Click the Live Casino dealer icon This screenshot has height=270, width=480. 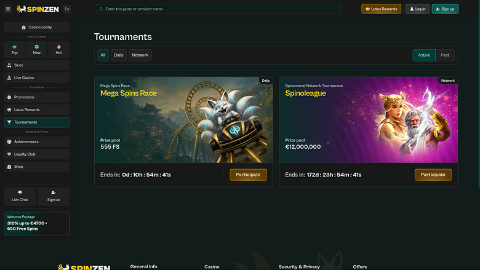pyautogui.click(x=9, y=77)
